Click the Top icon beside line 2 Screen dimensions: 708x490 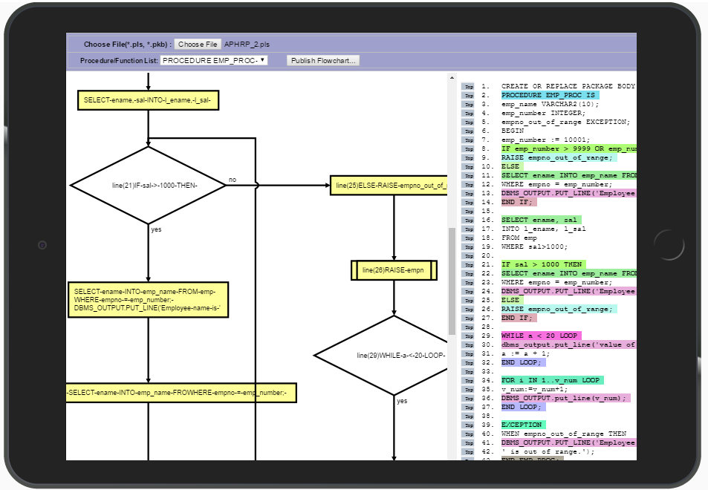pos(468,96)
